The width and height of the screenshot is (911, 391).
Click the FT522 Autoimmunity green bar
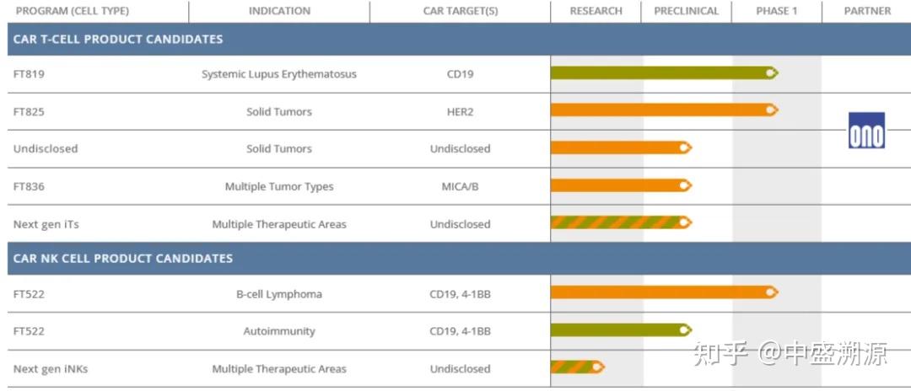621,330
